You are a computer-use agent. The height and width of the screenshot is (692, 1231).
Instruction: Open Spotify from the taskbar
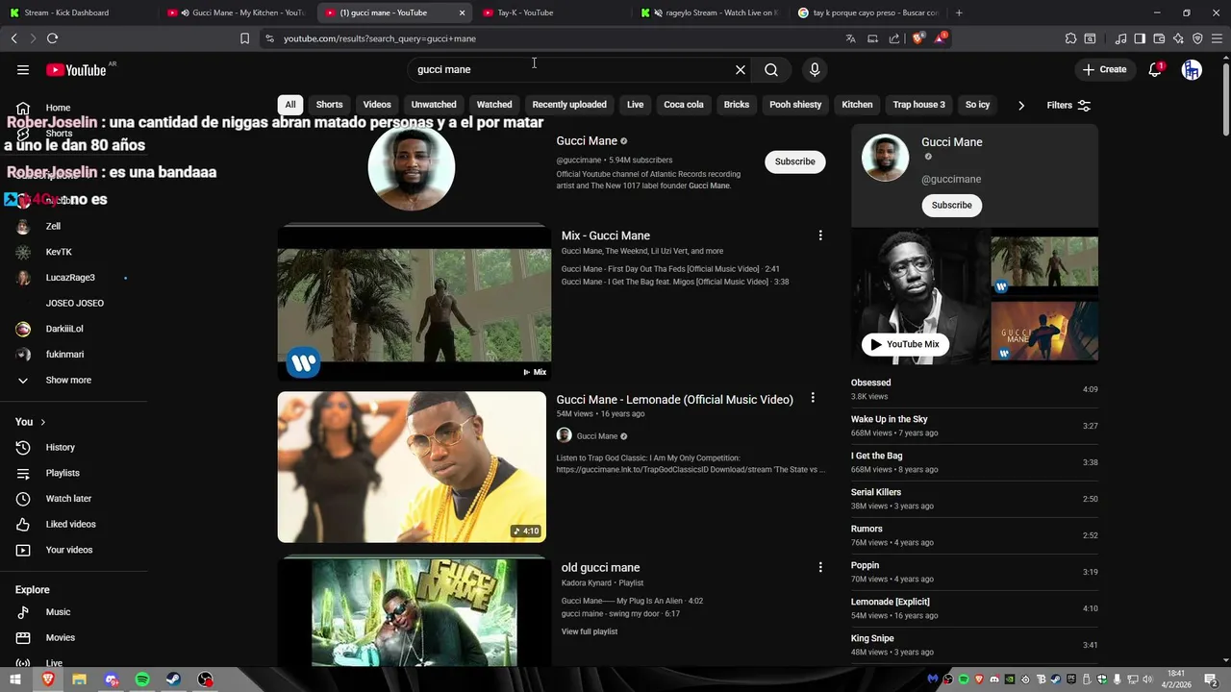point(142,680)
